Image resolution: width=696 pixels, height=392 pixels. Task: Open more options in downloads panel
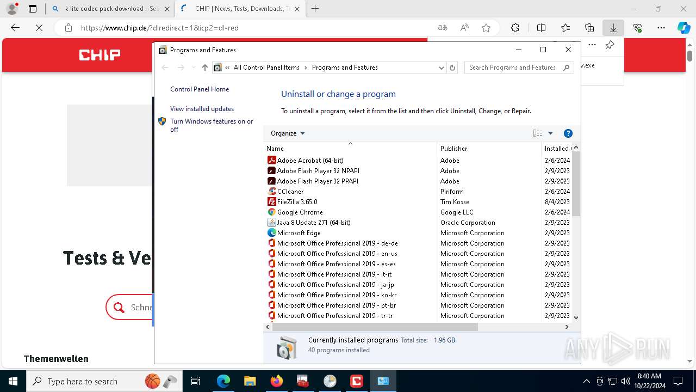click(592, 45)
